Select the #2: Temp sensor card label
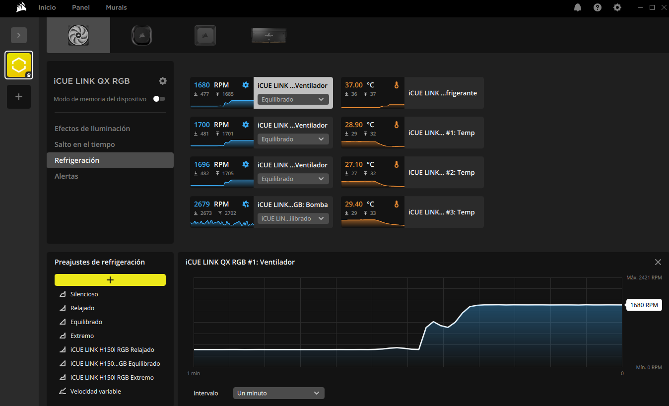Image resolution: width=669 pixels, height=406 pixels. (442, 172)
